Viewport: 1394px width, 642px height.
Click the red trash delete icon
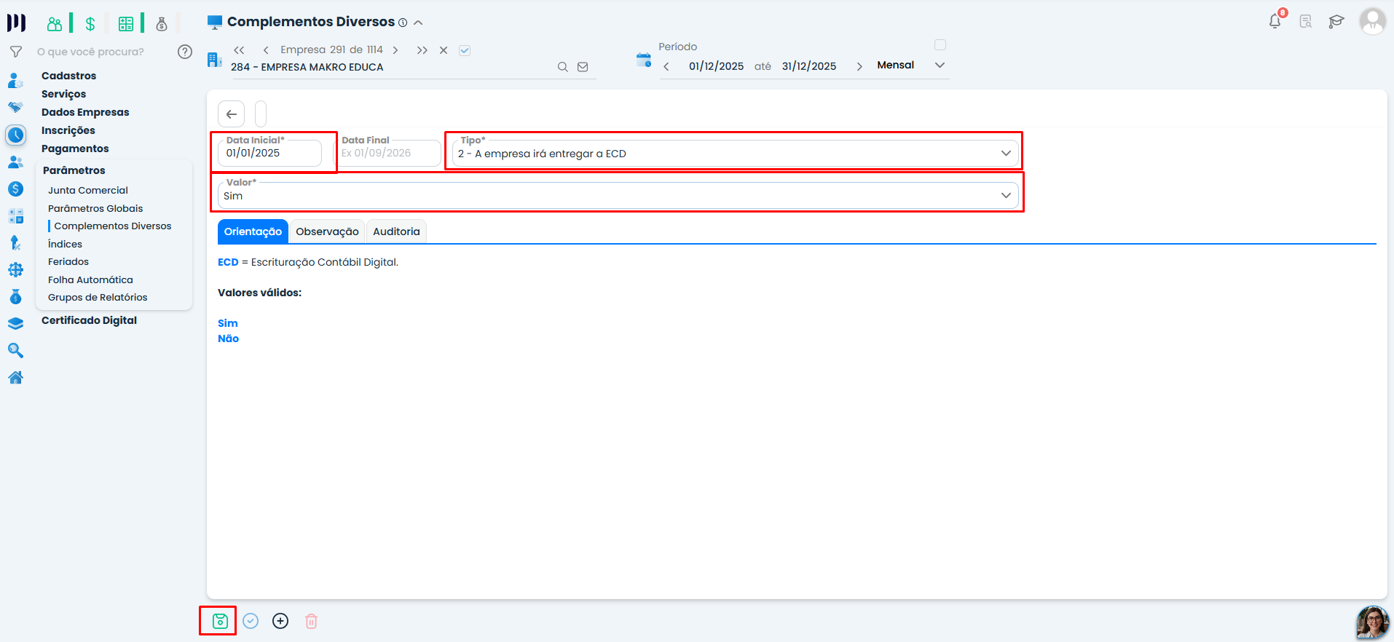(x=311, y=621)
